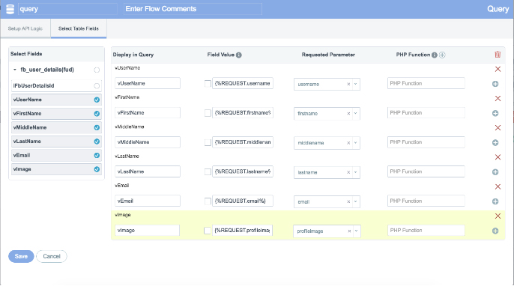Tick the vLastName field value checkbox

coord(208,172)
